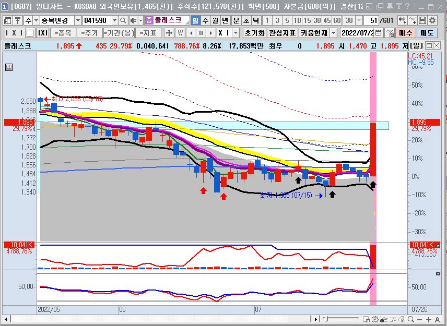
Task: Expand the 종목변경 combo box
Action: 78,20
